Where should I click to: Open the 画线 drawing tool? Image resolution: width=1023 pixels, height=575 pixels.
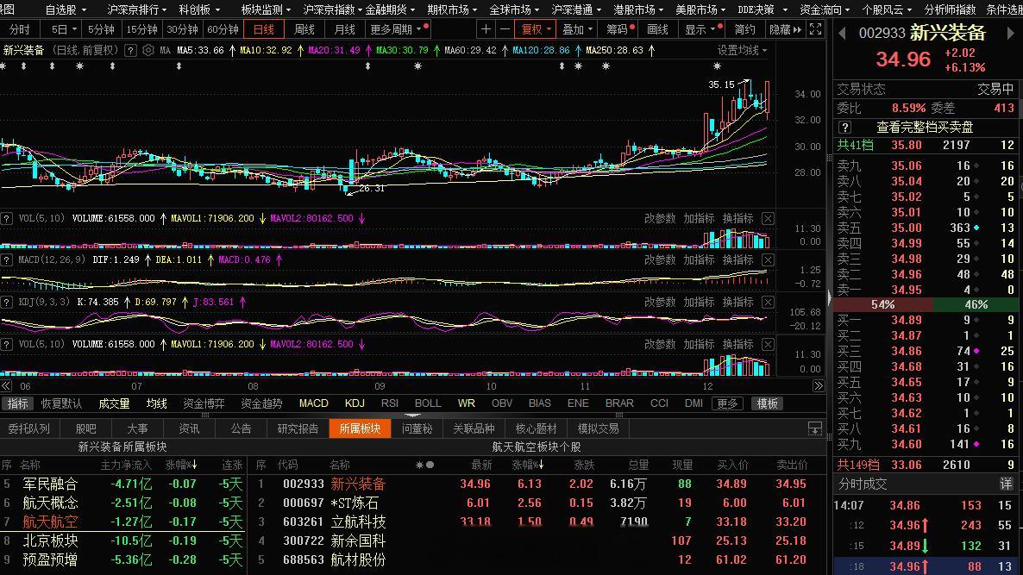(x=656, y=28)
